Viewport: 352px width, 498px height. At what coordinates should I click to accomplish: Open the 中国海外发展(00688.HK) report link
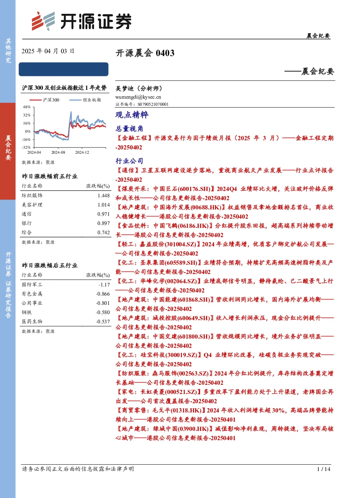coord(225,212)
